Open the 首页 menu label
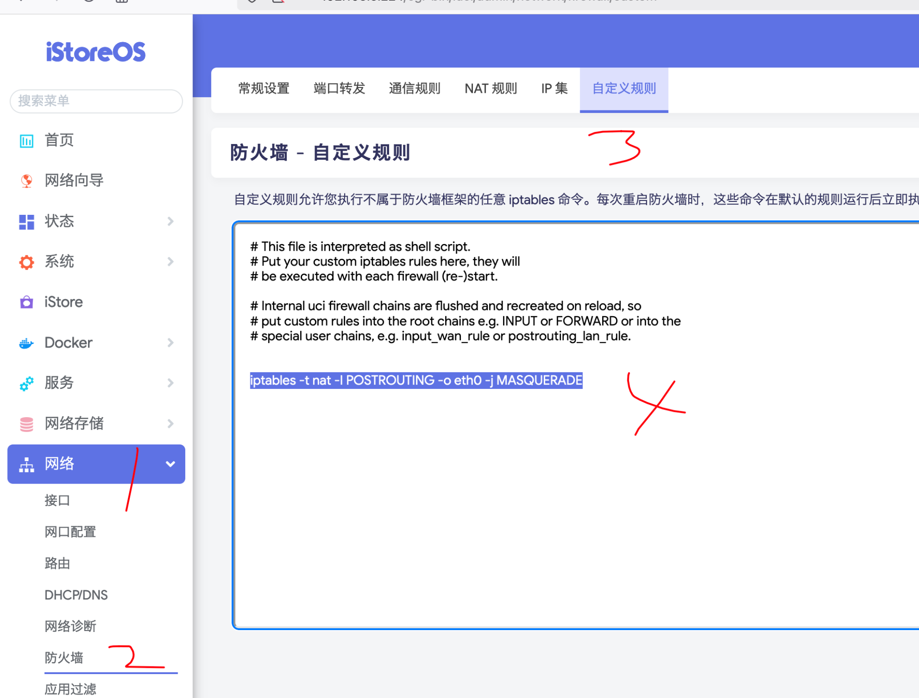This screenshot has height=698, width=919. [59, 140]
